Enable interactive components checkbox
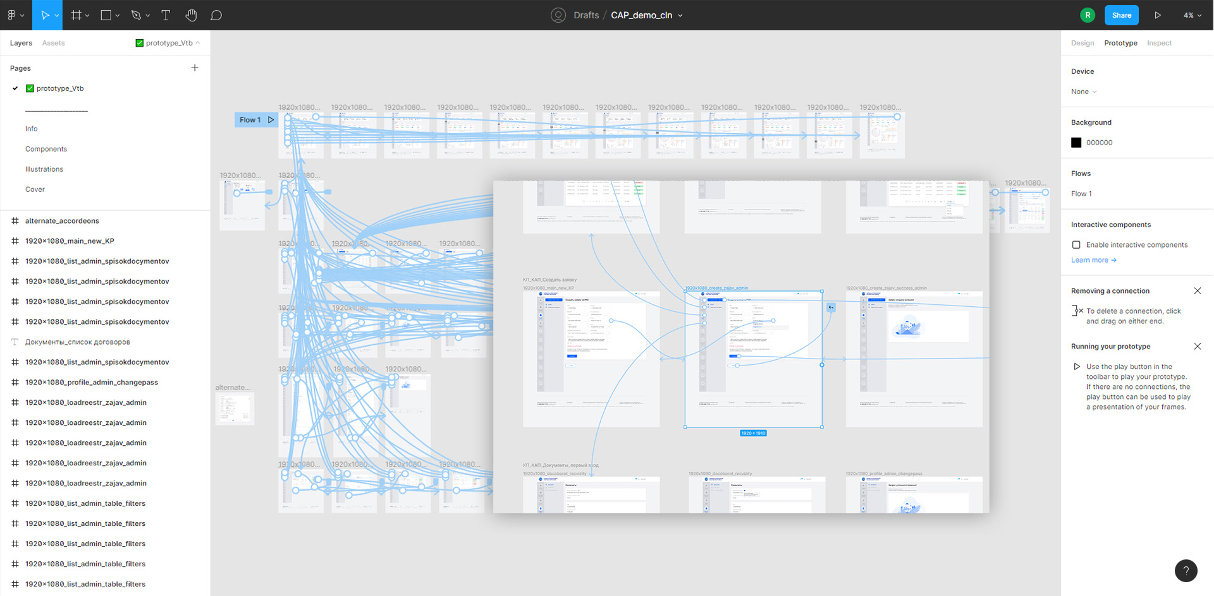The width and height of the screenshot is (1214, 596). [x=1076, y=245]
